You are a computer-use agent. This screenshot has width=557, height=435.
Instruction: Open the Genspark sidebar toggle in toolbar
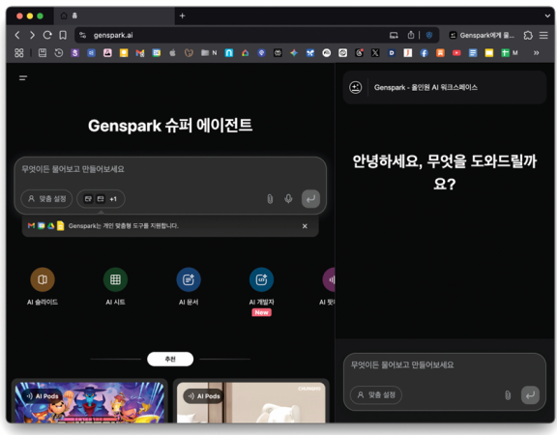482,35
